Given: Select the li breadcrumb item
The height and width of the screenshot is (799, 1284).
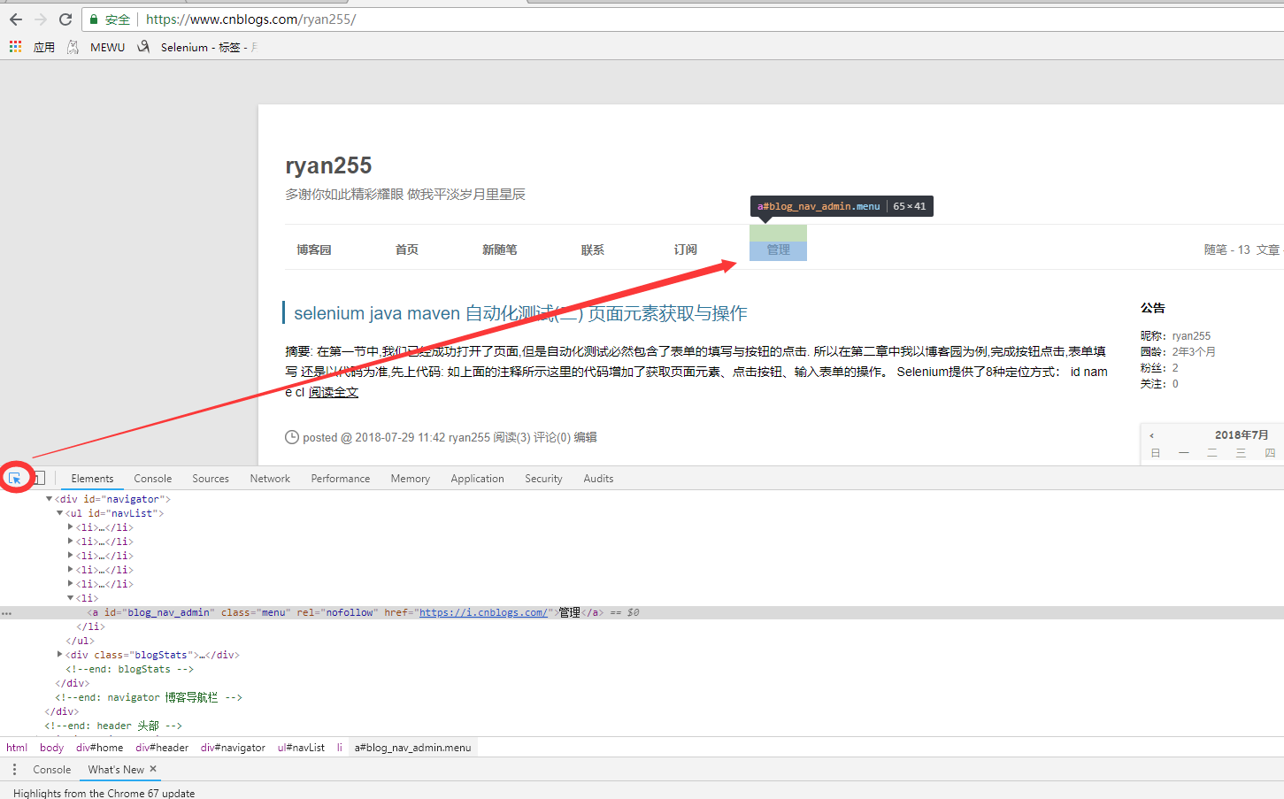Looking at the screenshot, I should 339,748.
